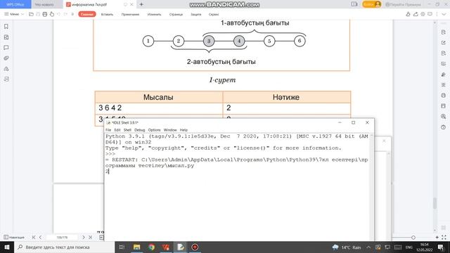Adjust the zoom slider handle
Screen dimensions: 450x253
(x=413, y=238)
